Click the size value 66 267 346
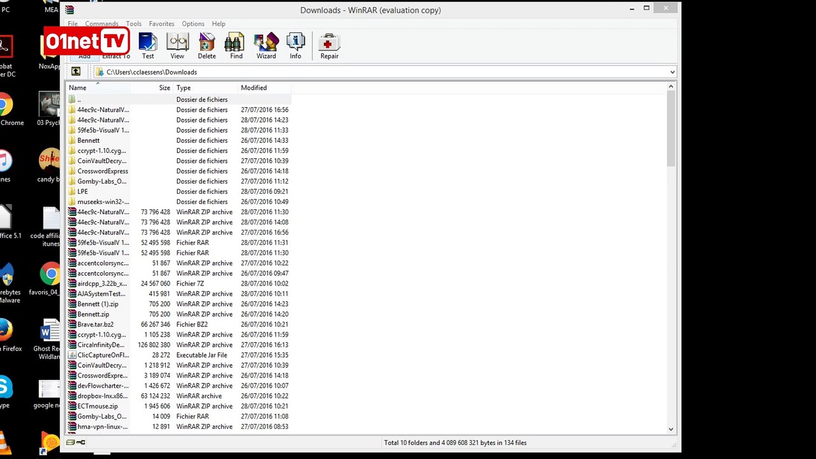 point(156,324)
